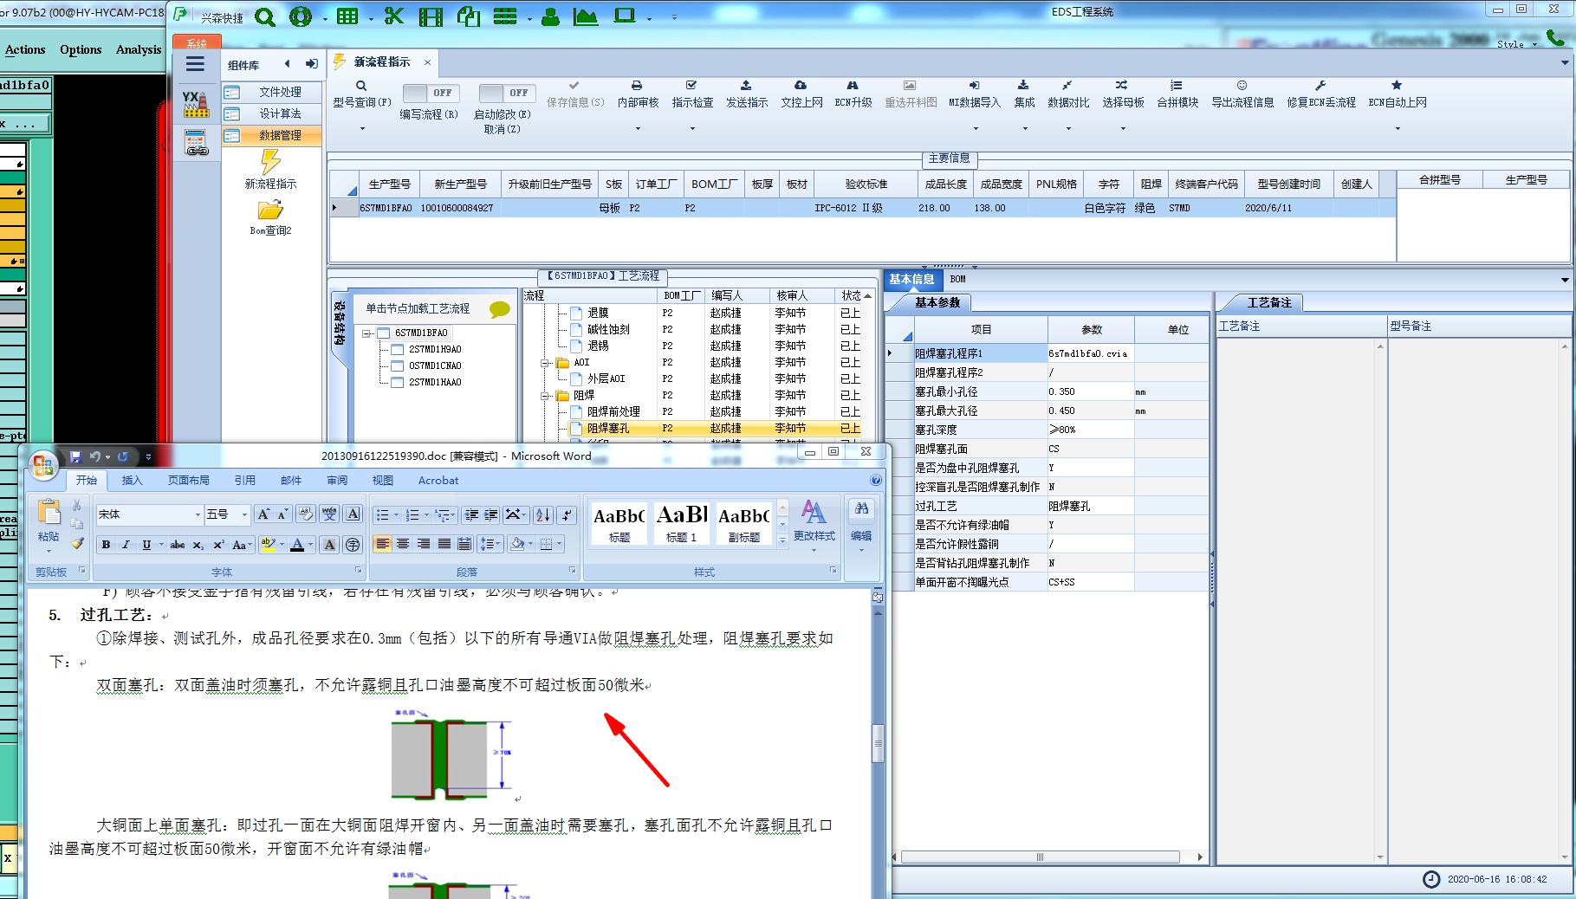This screenshot has width=1576, height=899.
Task: Collapse the AOI folder in the process list
Action: 545,363
